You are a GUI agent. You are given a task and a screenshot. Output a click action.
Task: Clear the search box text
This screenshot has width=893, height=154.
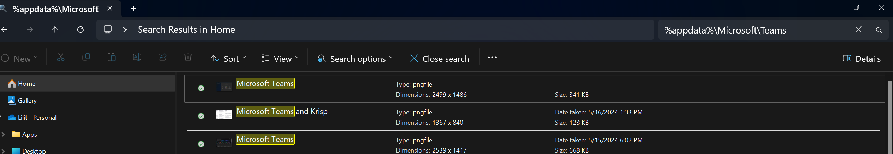pyautogui.click(x=858, y=30)
